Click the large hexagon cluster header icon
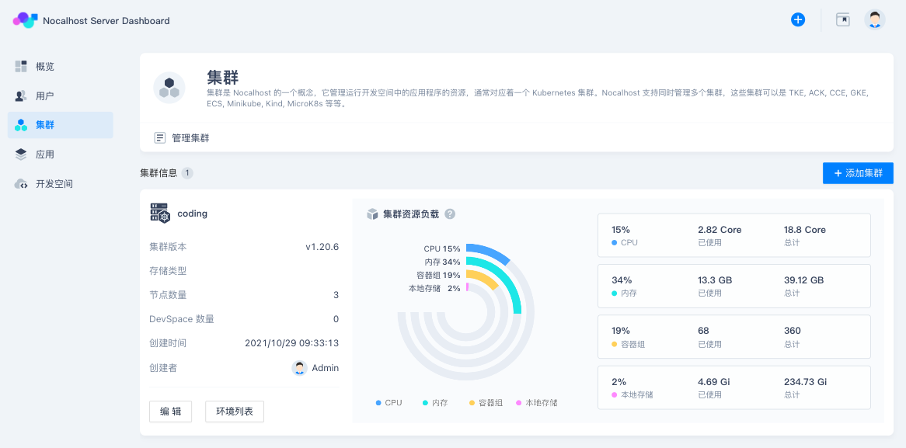The width and height of the screenshot is (906, 448). [x=169, y=88]
